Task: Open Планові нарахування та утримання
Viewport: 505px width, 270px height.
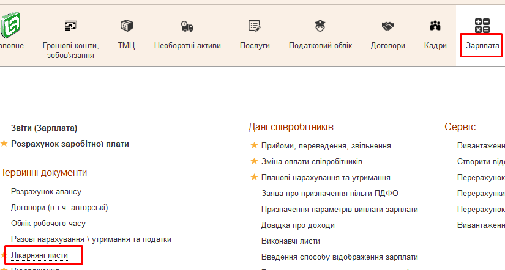Action: coord(326,177)
